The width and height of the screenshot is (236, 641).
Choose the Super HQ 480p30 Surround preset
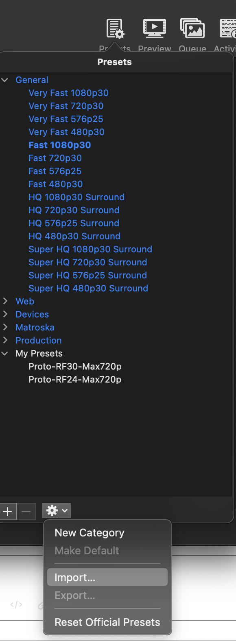(x=88, y=288)
